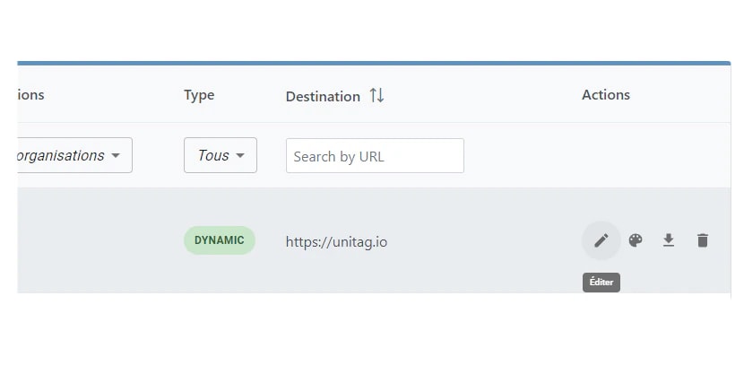This screenshot has width=744, height=383.
Task: Sort by Destination using the arrows icon
Action: (x=376, y=95)
